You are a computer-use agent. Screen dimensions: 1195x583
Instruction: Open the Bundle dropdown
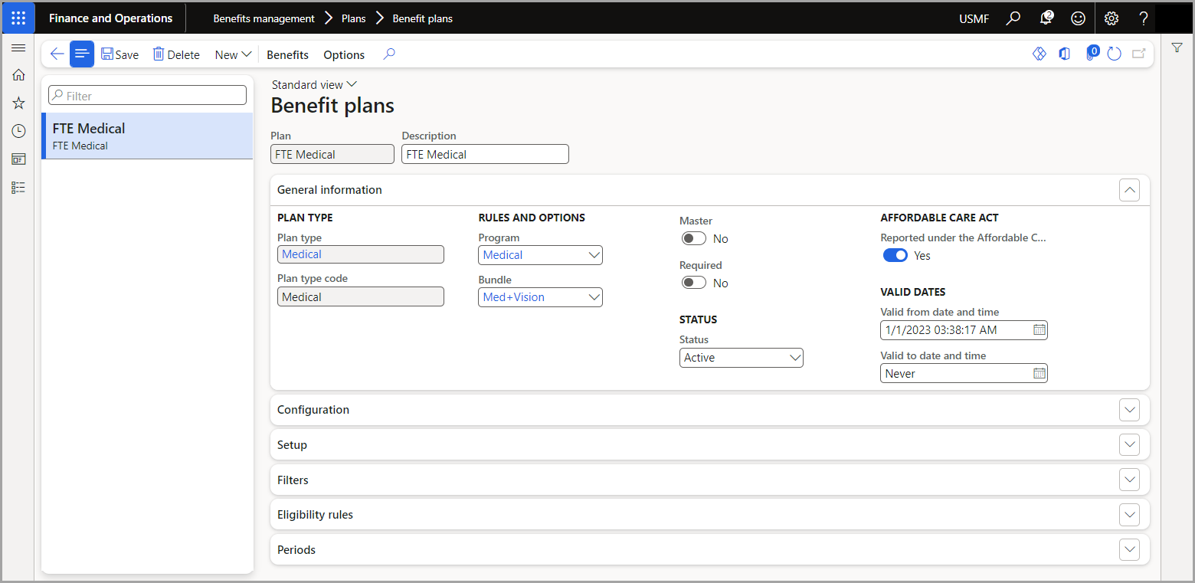coord(594,297)
